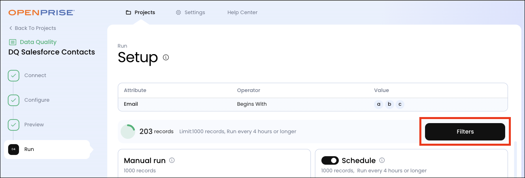Click the Filters button
The image size is (525, 178).
(465, 132)
